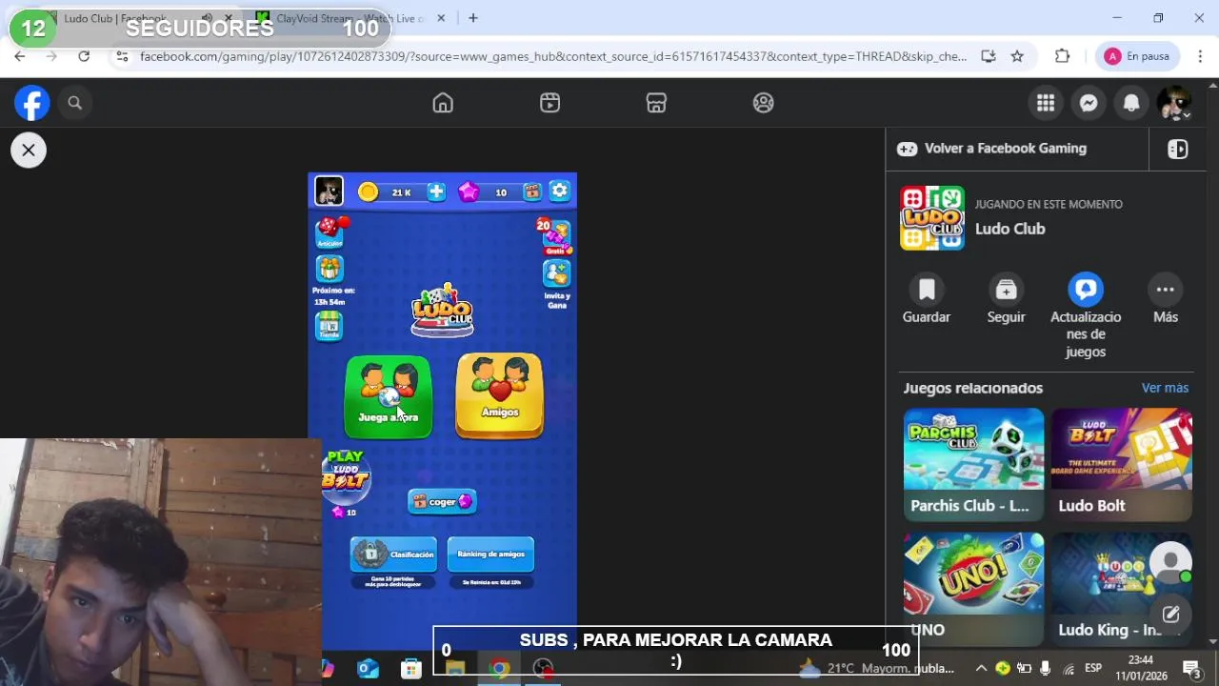Open Messenger chats icon

tap(1089, 103)
